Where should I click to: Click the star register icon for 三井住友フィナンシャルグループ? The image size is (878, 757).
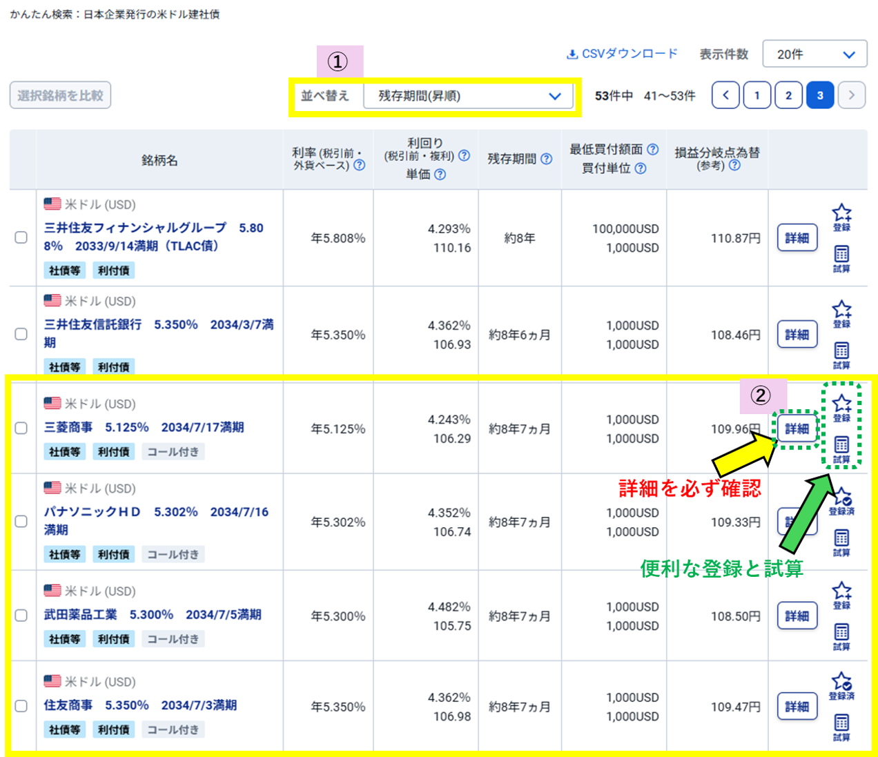pyautogui.click(x=841, y=213)
